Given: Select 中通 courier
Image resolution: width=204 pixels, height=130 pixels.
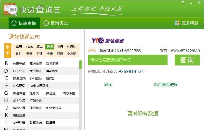Looking at the screenshot, I should pos(60,47).
